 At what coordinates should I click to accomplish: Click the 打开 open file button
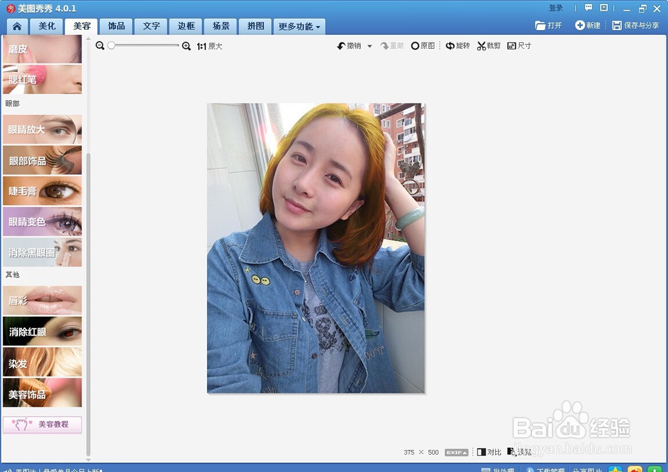click(548, 24)
